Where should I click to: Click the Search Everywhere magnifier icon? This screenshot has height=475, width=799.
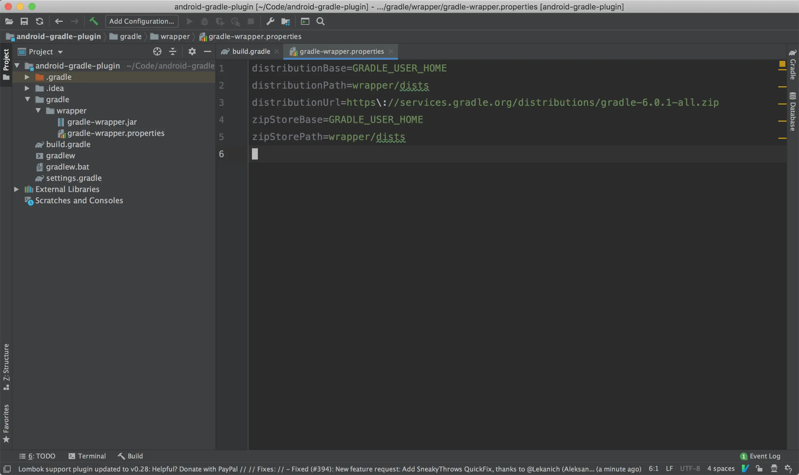tap(320, 21)
